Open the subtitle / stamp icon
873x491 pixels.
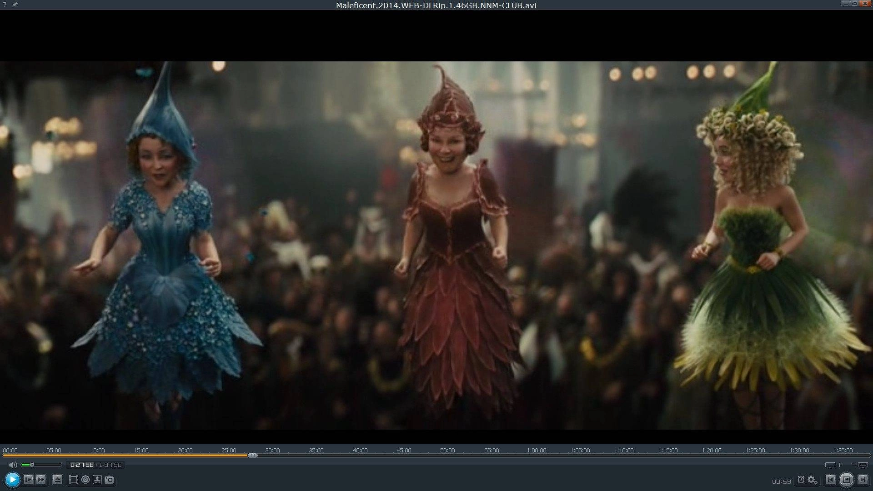[x=97, y=480]
